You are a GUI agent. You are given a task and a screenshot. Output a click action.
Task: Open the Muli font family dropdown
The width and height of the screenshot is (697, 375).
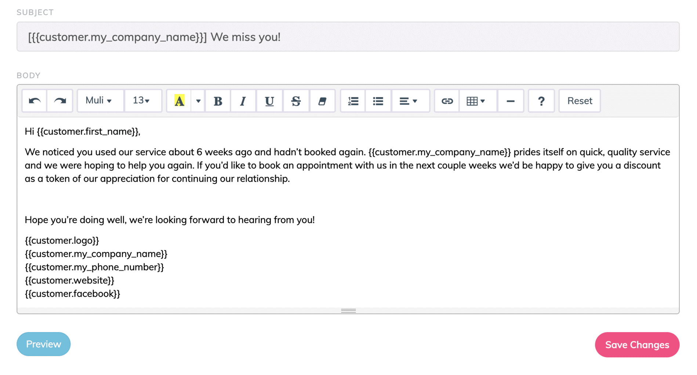pyautogui.click(x=100, y=101)
